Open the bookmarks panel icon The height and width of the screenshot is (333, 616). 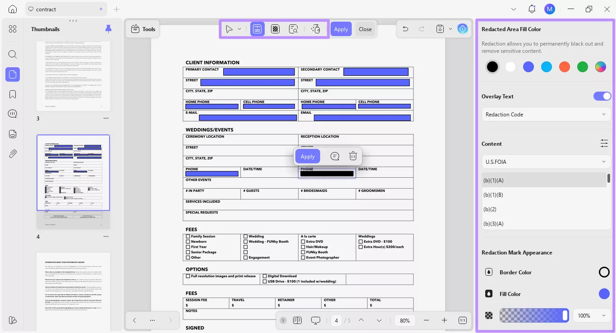pos(13,94)
